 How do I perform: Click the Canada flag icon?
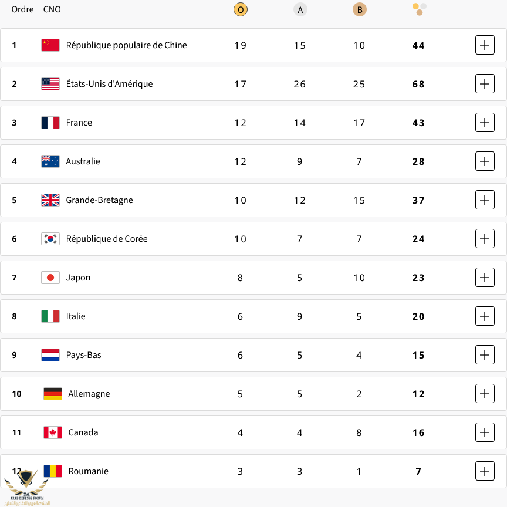53,432
